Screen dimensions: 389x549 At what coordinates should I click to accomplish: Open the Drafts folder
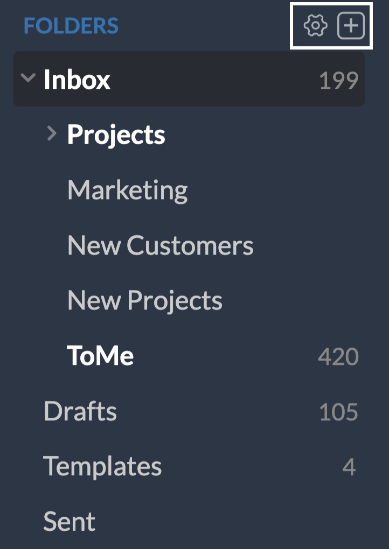click(x=80, y=411)
